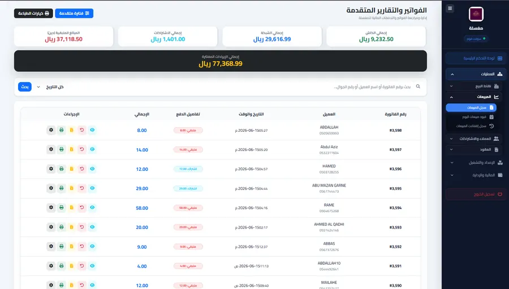Screen dimensions: 509x289
Task: Open the gear icon for invoice #3,593
Action: [51, 227]
